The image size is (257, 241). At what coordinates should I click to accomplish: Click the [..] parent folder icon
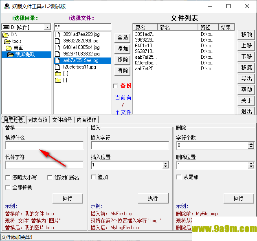[x=58, y=74]
